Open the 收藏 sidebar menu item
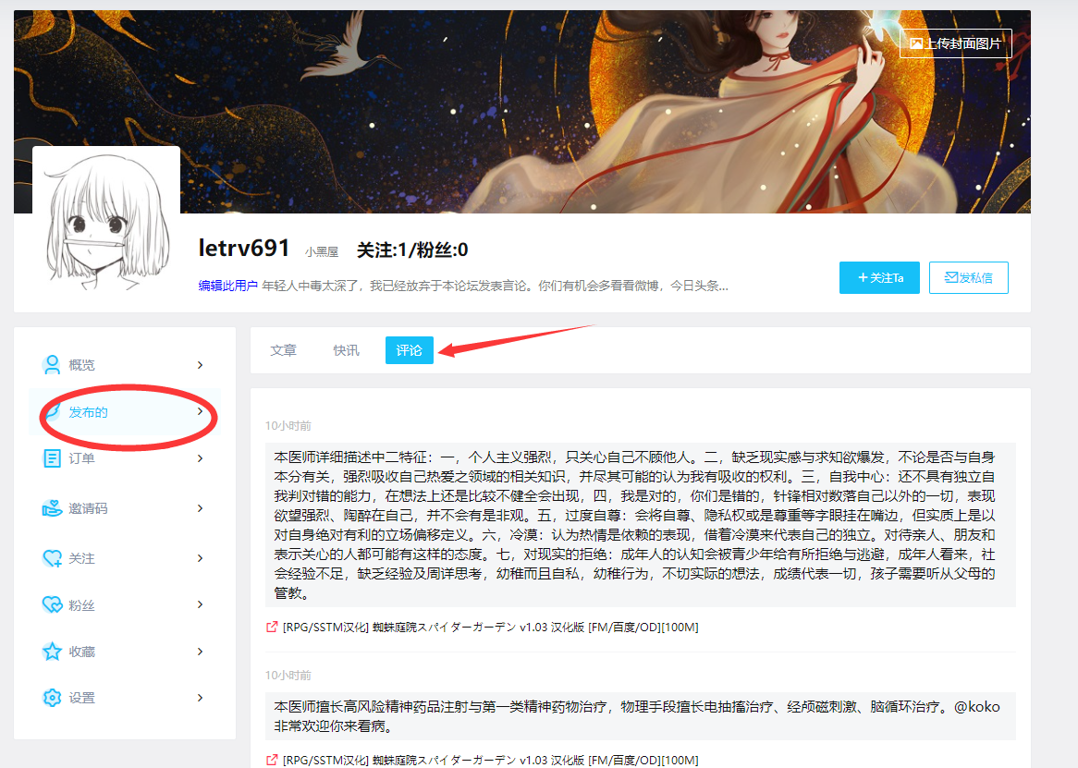Image resolution: width=1078 pixels, height=768 pixels. click(x=125, y=652)
